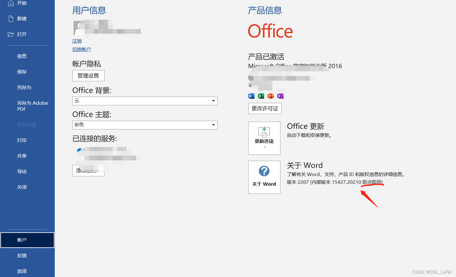This screenshot has height=277, width=456.
Task: Switch to the 信息 section
Action: point(22,56)
